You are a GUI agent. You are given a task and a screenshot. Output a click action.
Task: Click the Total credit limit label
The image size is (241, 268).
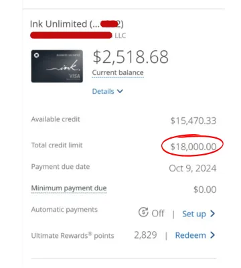(x=57, y=145)
